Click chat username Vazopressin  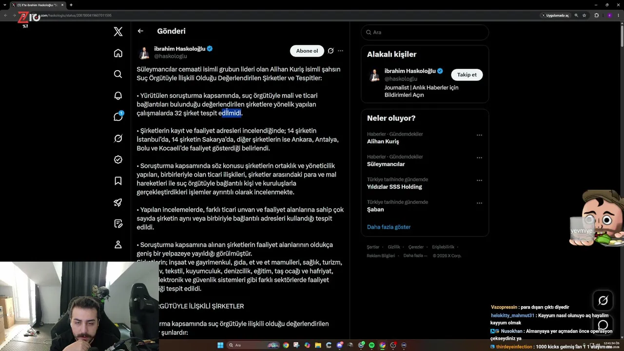(x=504, y=307)
